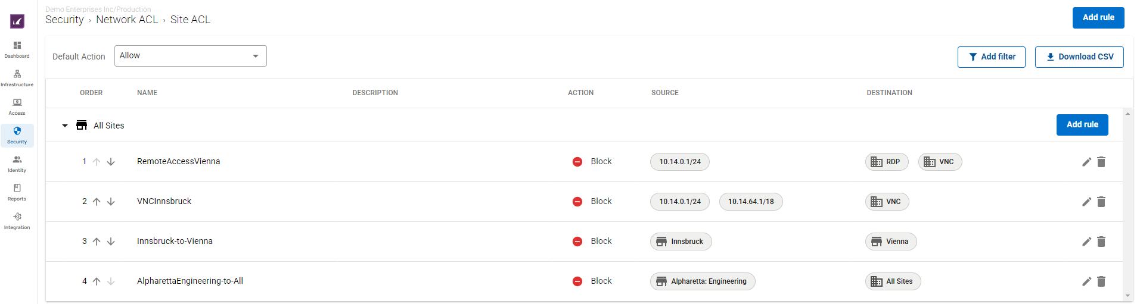The height and width of the screenshot is (304, 1140).
Task: Click the table scrollbar down arrow
Action: [x=1127, y=296]
